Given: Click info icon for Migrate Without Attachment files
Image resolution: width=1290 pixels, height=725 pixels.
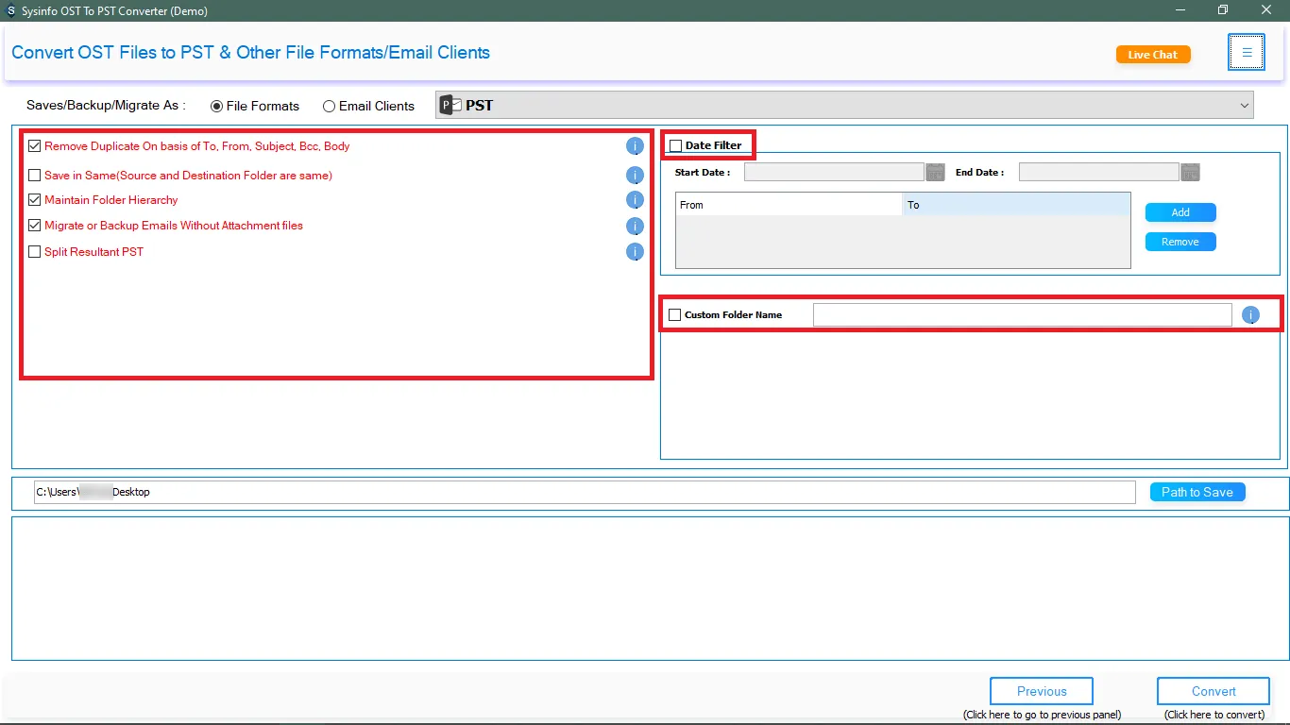Looking at the screenshot, I should (635, 227).
